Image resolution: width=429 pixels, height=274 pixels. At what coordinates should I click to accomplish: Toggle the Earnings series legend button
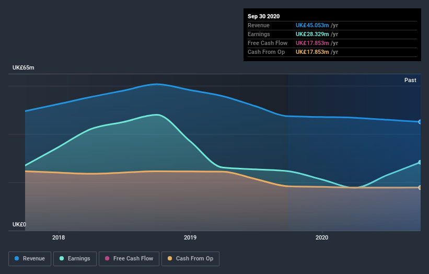tap(75, 259)
